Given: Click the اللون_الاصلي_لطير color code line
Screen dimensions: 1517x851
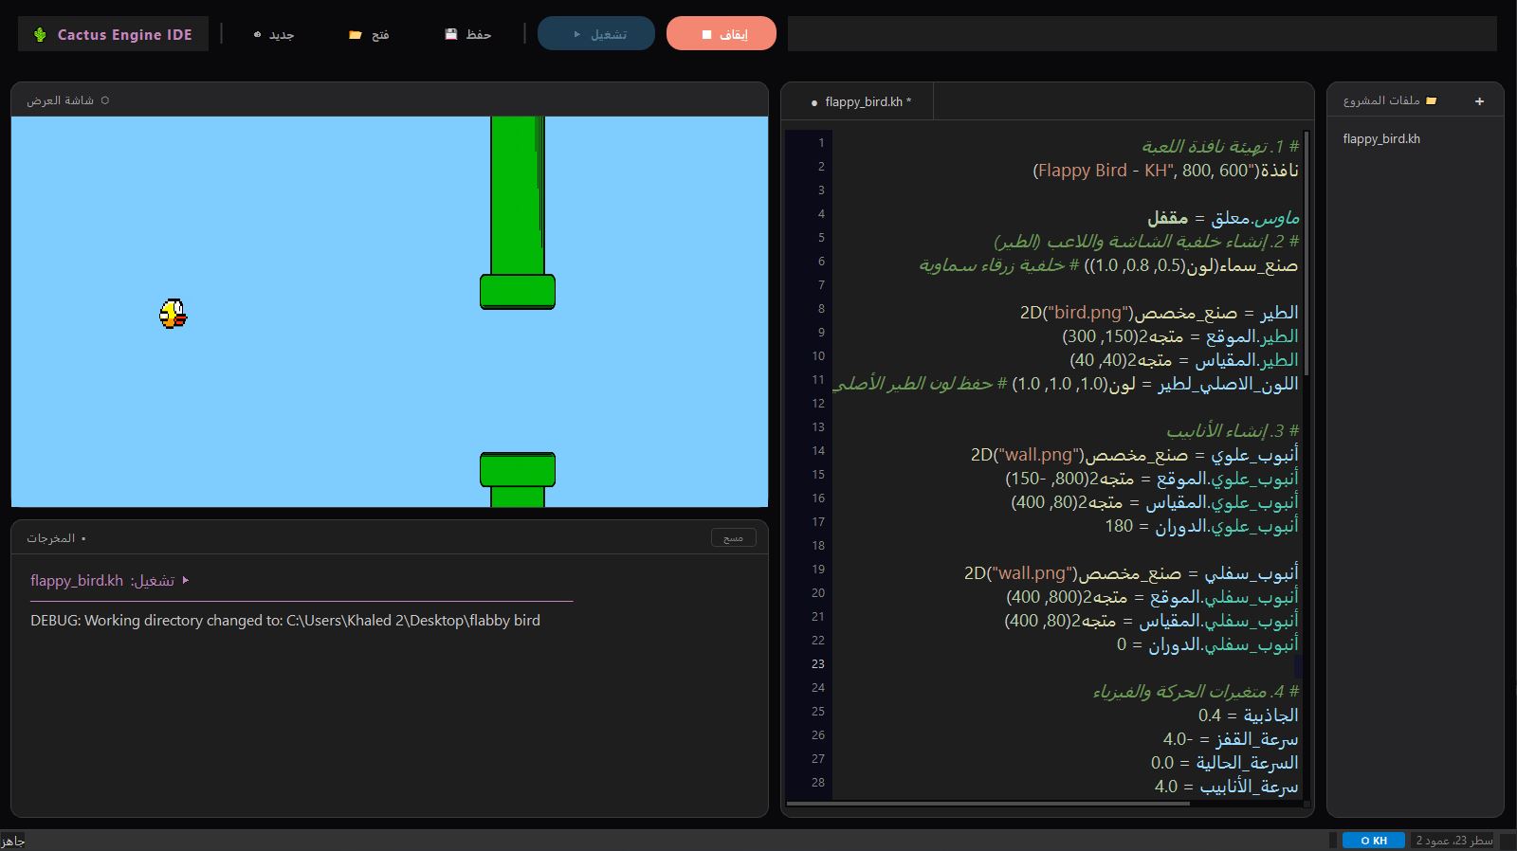Looking at the screenshot, I should coord(1066,384).
